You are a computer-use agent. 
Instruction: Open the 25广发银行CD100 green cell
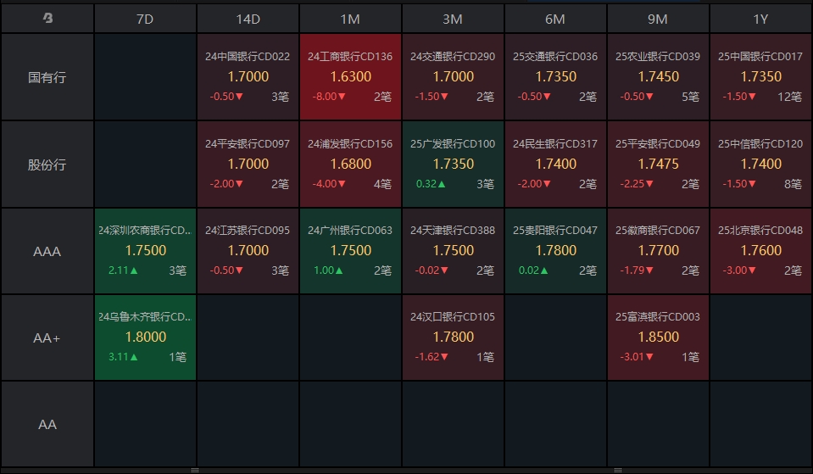coord(454,165)
